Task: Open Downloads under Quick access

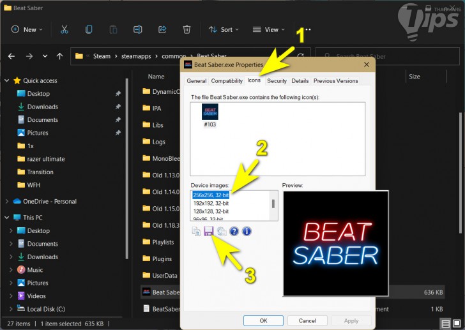Action: tap(42, 107)
